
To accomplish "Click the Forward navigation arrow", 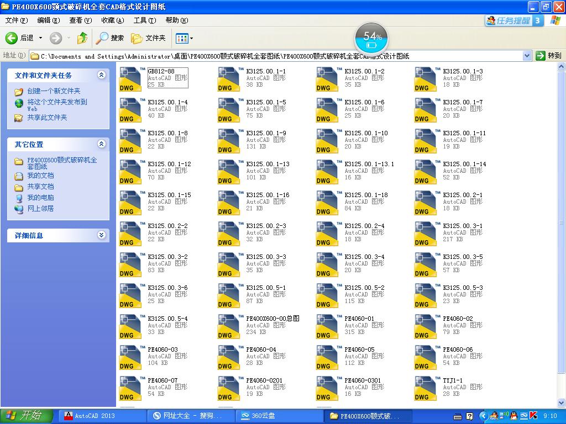I will click(x=56, y=38).
